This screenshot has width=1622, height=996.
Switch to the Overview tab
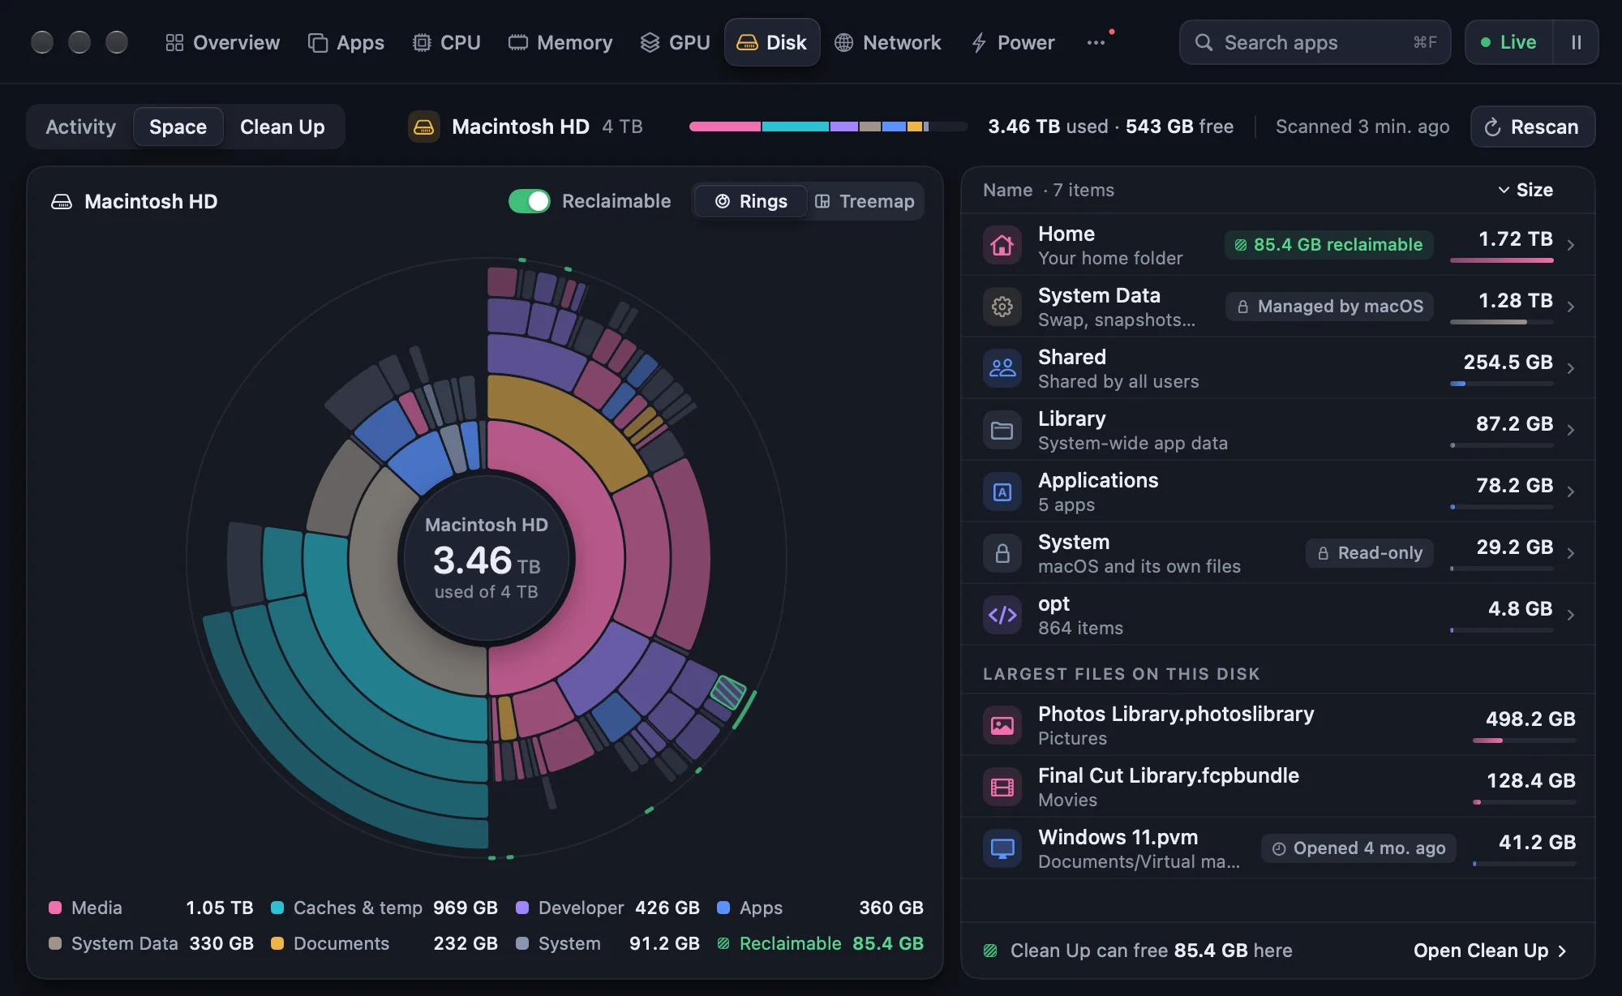point(222,42)
